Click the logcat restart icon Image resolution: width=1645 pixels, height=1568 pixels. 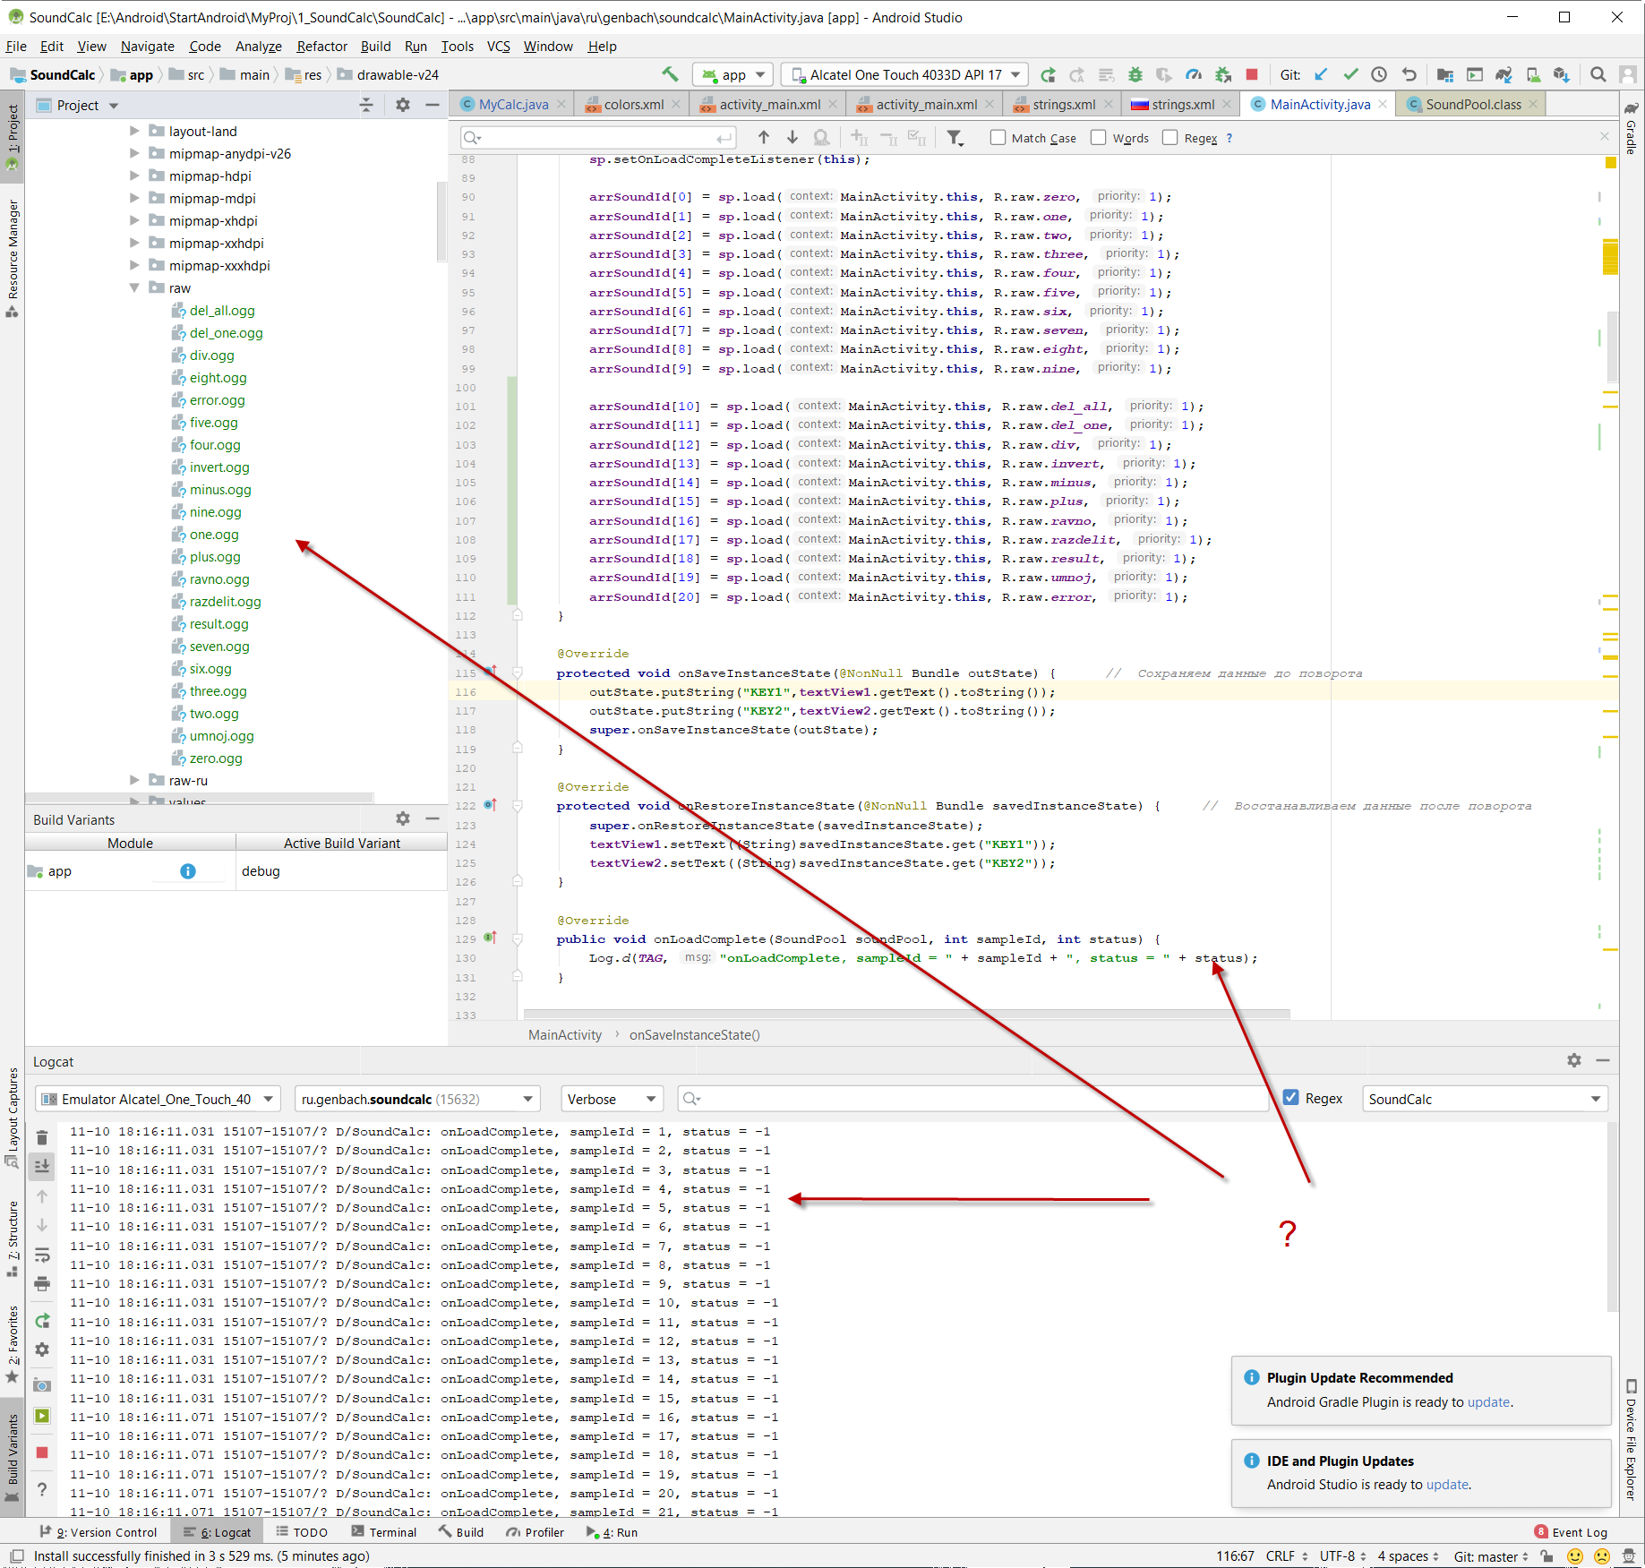pyautogui.click(x=41, y=1321)
